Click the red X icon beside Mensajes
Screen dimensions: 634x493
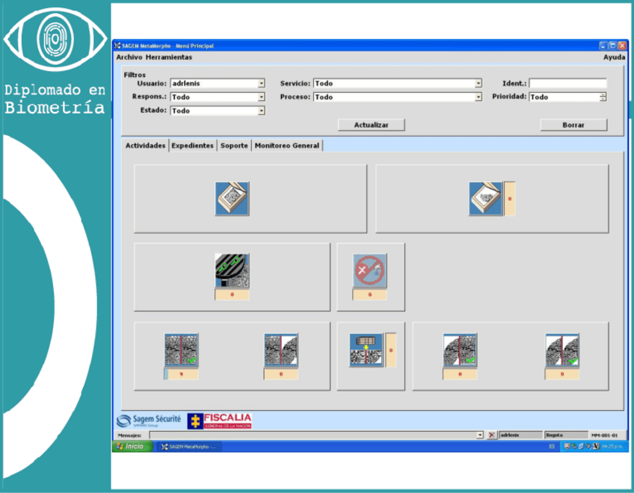tap(491, 435)
